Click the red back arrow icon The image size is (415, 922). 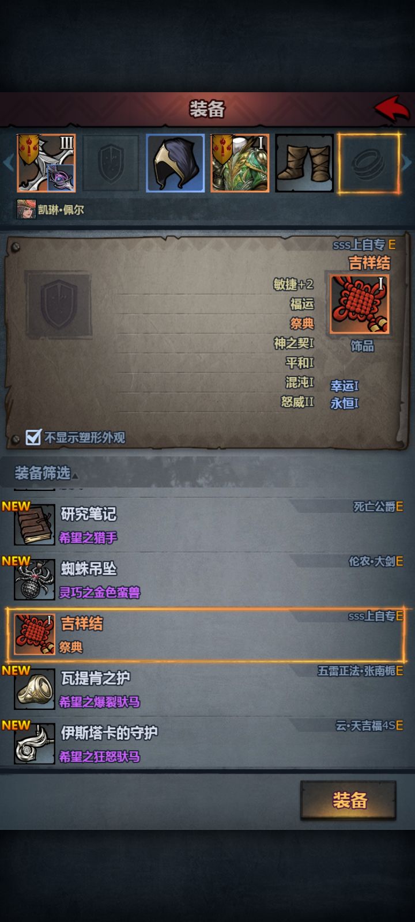coord(393,108)
